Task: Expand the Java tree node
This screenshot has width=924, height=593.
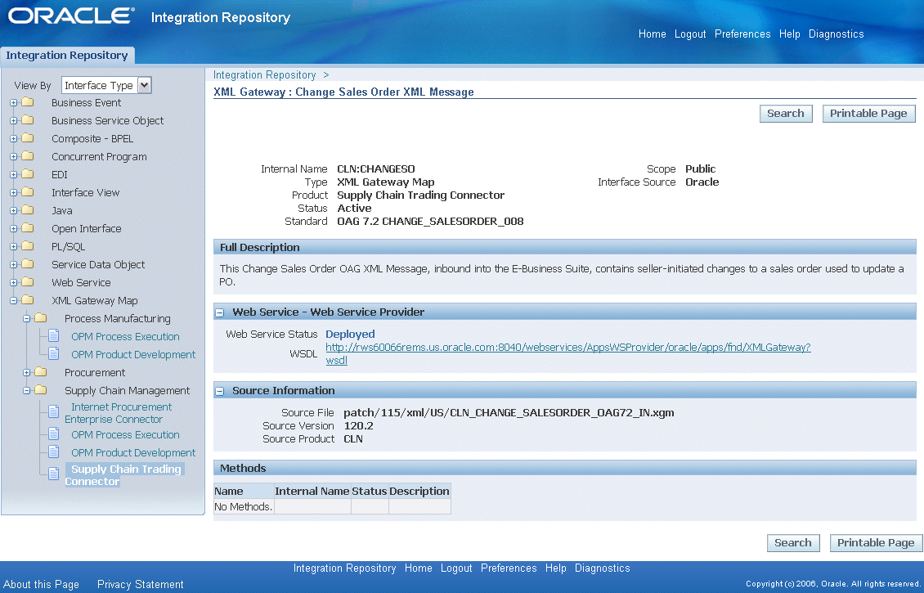Action: pos(14,210)
